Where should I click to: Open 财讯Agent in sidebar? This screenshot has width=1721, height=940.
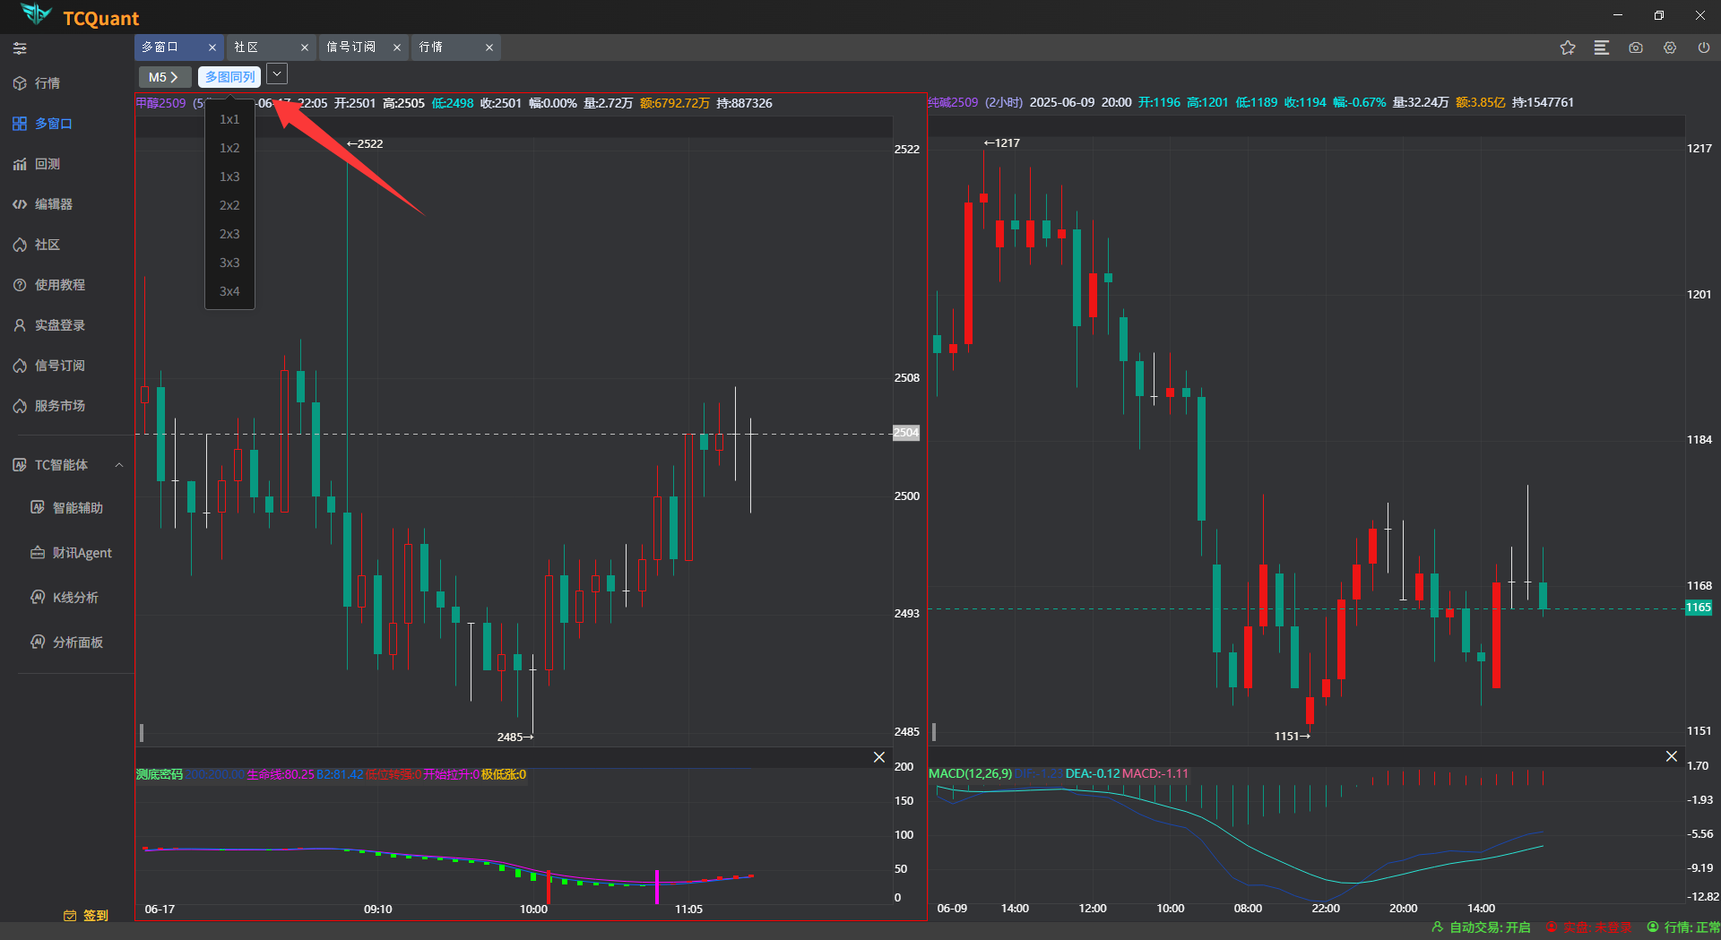point(82,553)
